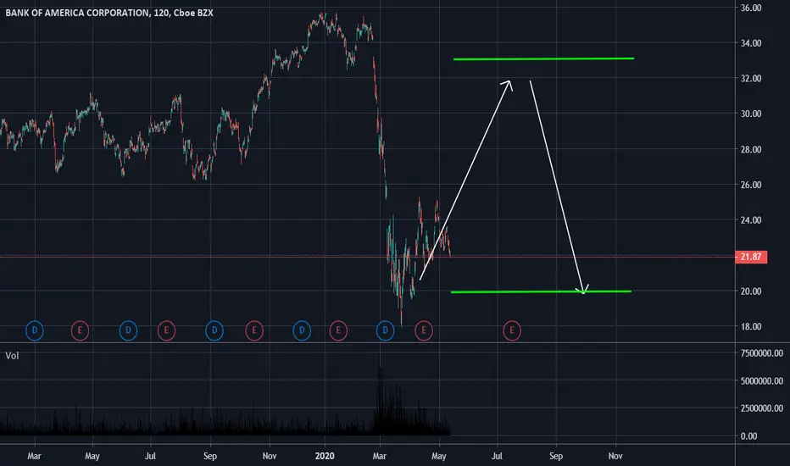The height and width of the screenshot is (466, 790).
Task: Click the dividend D marker just before July 2019
Action: 128,330
